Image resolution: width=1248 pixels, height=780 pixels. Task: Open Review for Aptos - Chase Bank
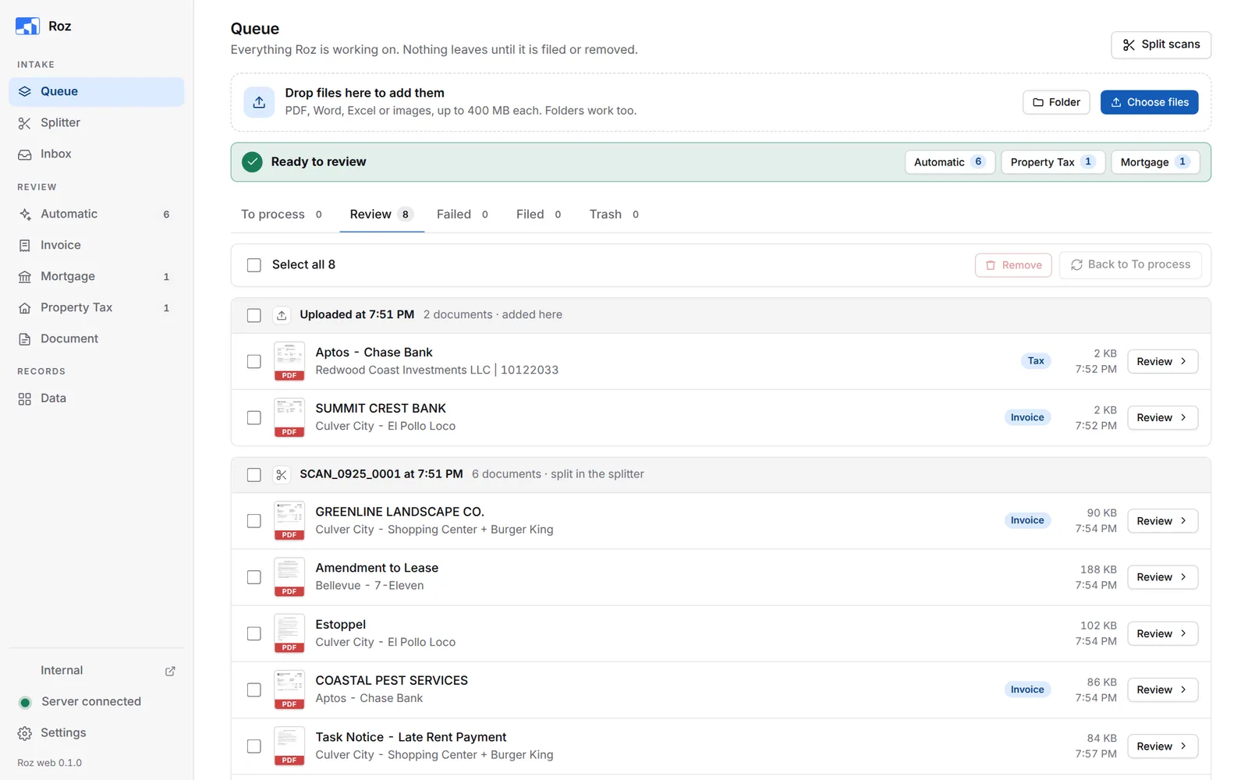[x=1162, y=361]
